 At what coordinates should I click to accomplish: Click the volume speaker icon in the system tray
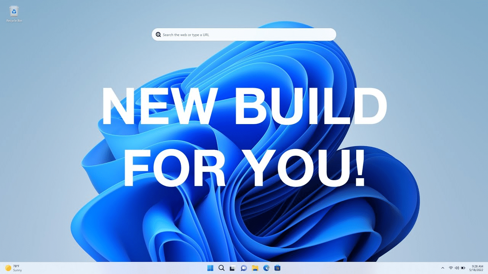point(457,268)
